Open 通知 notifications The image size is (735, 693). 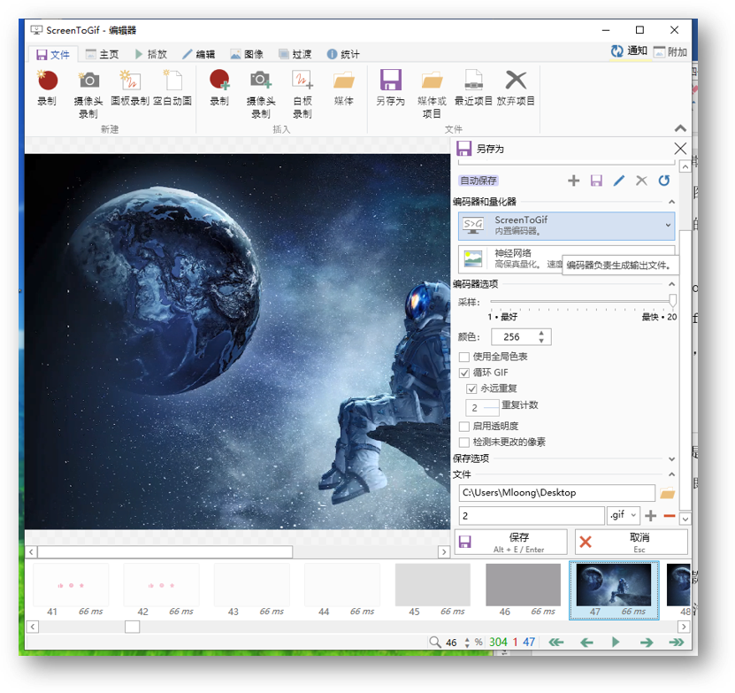[x=629, y=51]
